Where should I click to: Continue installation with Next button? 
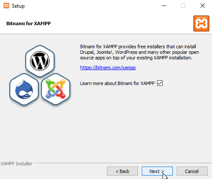[x=157, y=171]
